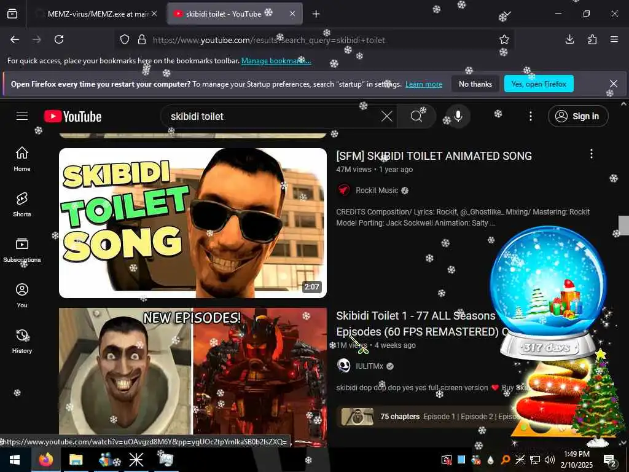Click the snow globe 317 days widget

548,293
